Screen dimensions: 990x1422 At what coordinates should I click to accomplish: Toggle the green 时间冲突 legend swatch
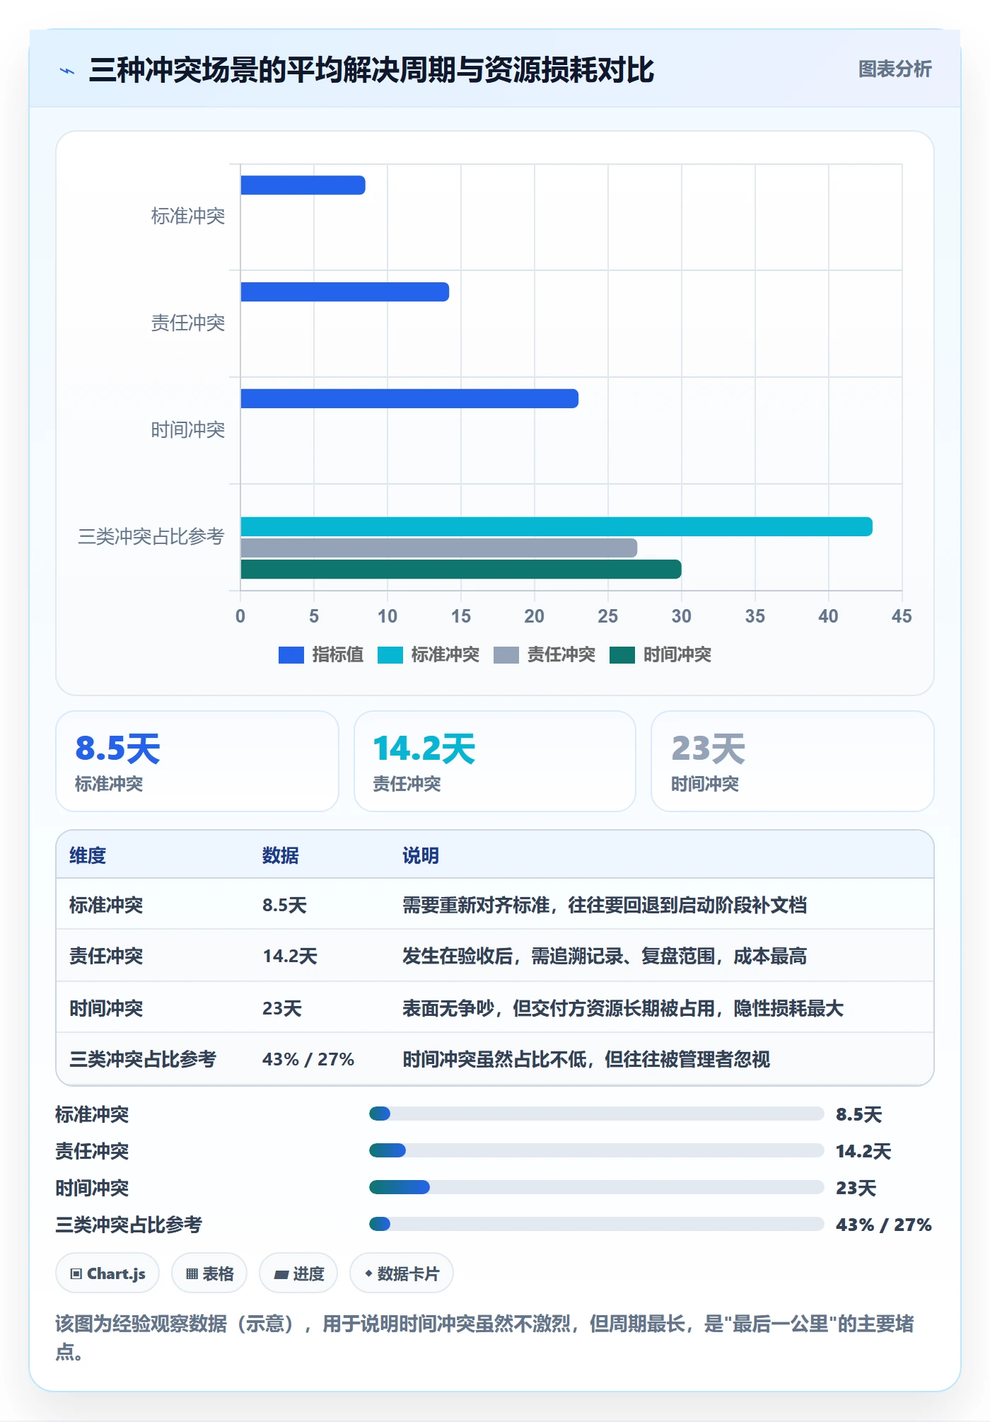622,655
